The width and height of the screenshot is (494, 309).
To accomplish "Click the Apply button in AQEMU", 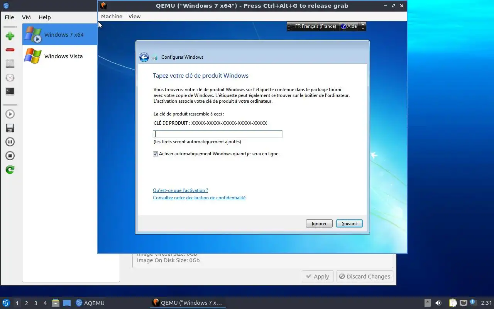I will (x=318, y=277).
